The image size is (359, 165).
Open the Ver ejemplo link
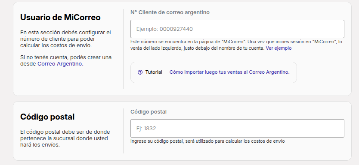pyautogui.click(x=279, y=48)
